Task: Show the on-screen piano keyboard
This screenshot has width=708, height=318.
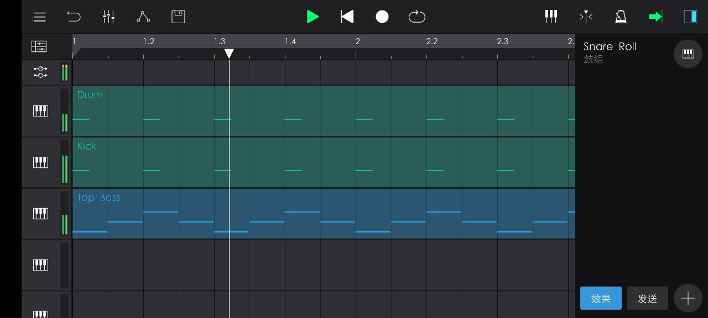Action: click(x=551, y=17)
